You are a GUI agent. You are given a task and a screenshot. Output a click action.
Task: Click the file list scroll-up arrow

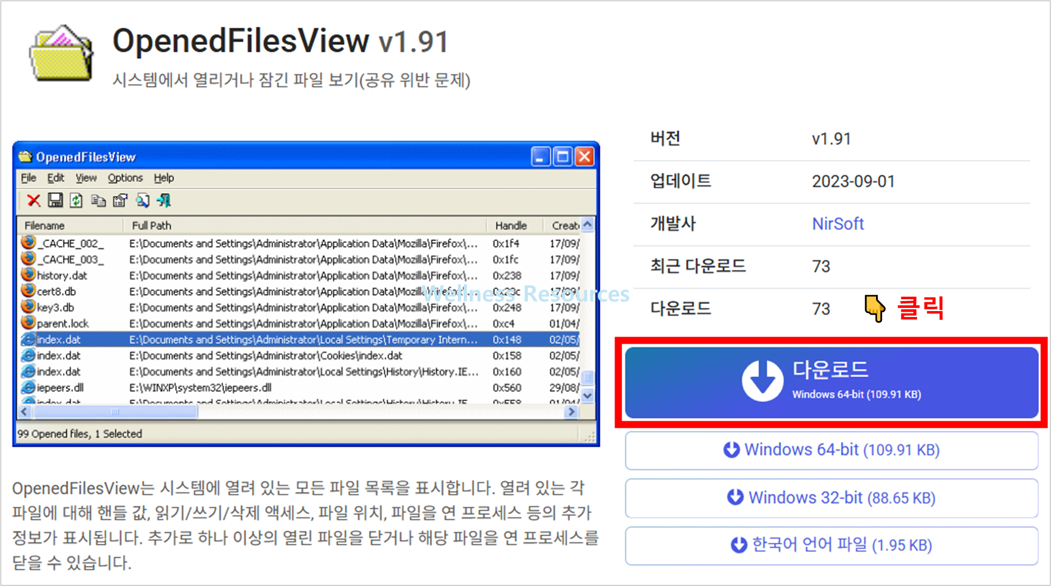click(588, 225)
